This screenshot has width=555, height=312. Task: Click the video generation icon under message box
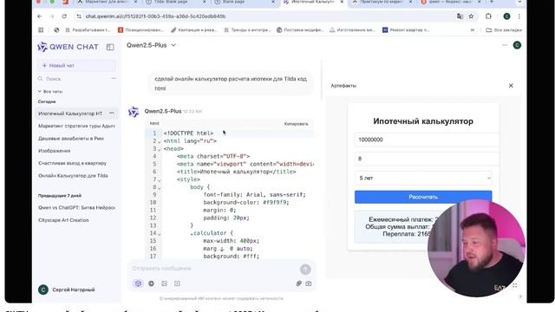(177, 283)
